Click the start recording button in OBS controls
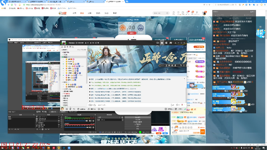 [138, 120]
